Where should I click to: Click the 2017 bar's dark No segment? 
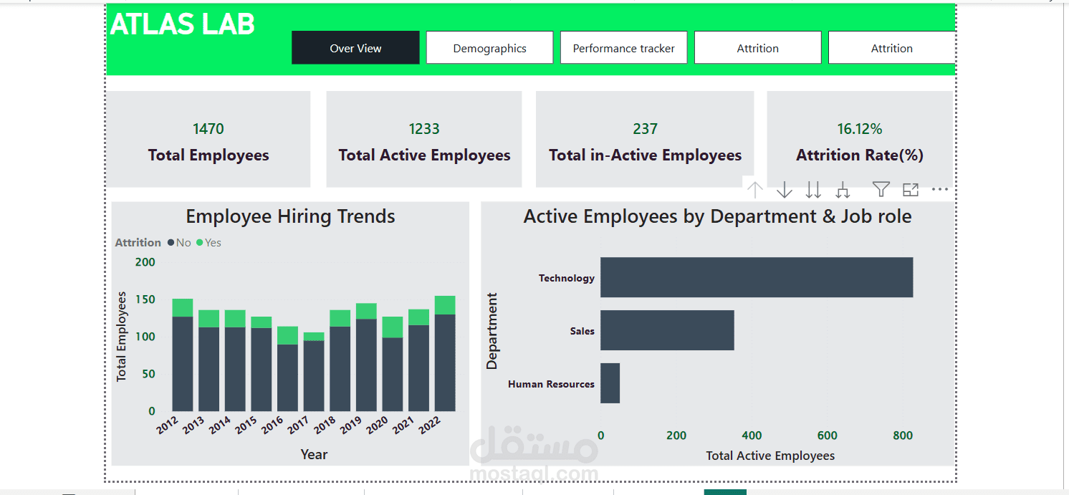coord(314,375)
